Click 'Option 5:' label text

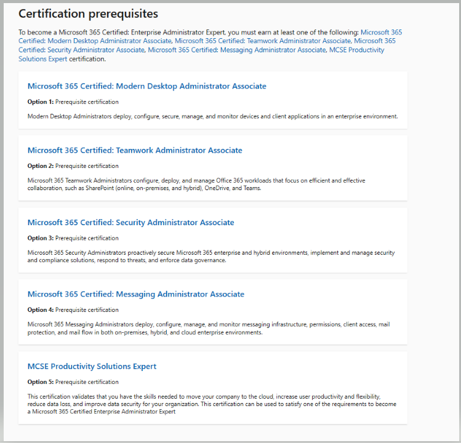pyautogui.click(x=41, y=382)
